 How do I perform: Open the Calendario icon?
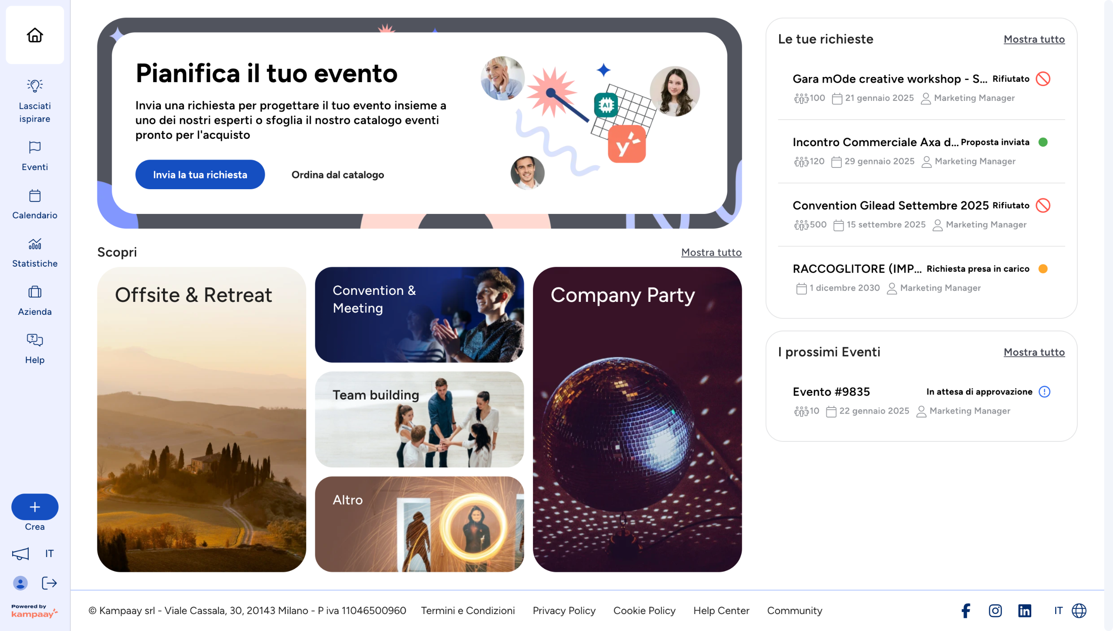(x=35, y=196)
